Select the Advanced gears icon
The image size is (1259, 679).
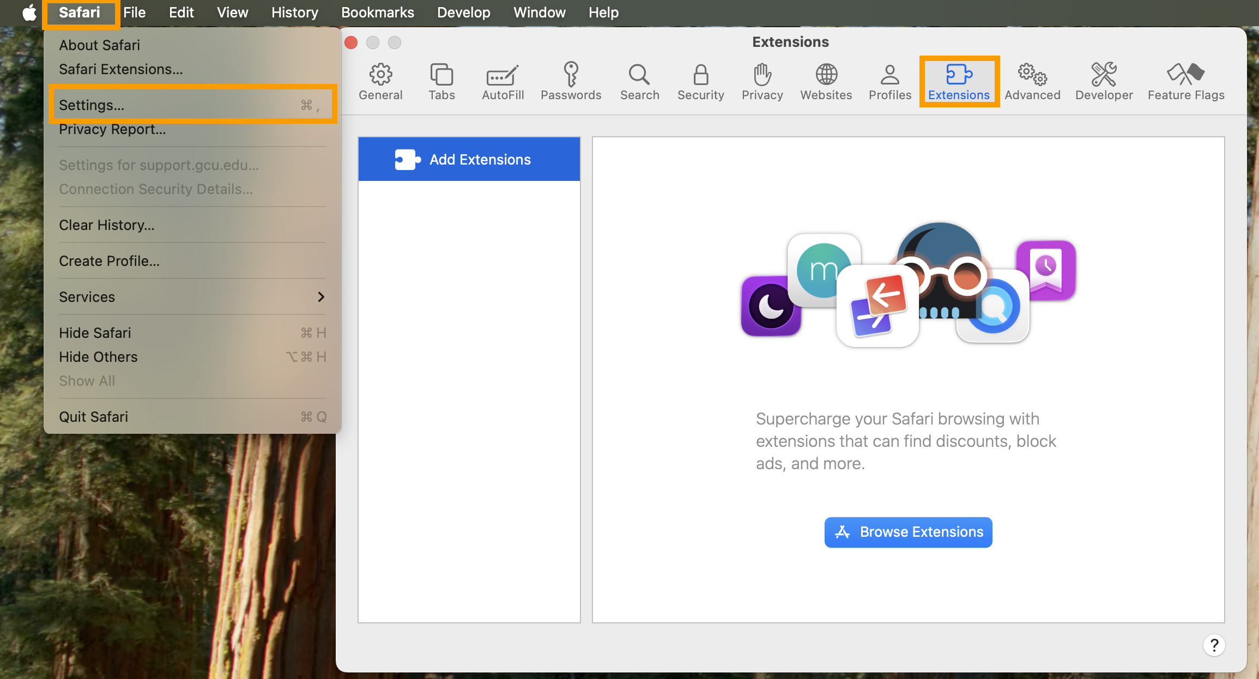tap(1032, 82)
